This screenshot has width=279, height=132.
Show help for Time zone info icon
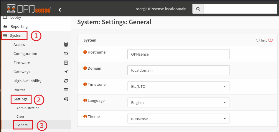(85, 84)
